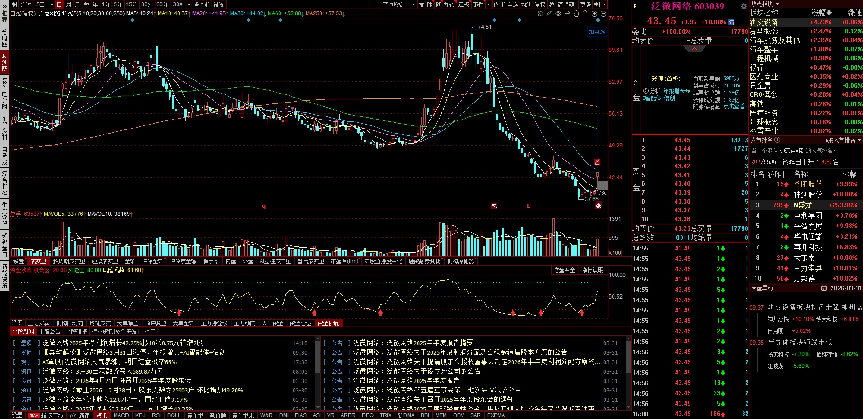Screen dimensions: 863x419
Task: Click the info icon before 分析:年报增长
Action: coord(646,91)
